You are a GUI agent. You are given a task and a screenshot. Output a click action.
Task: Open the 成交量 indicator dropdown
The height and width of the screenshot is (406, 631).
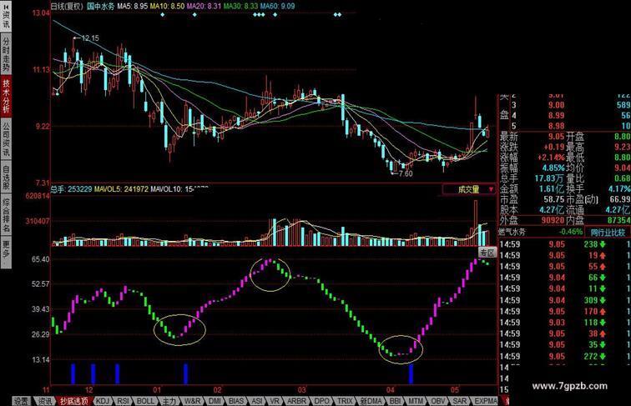point(468,189)
